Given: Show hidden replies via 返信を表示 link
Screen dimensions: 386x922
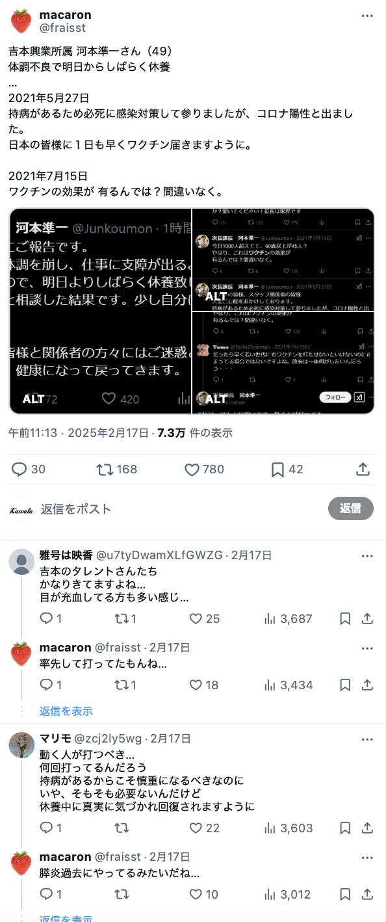Looking at the screenshot, I should [x=66, y=711].
